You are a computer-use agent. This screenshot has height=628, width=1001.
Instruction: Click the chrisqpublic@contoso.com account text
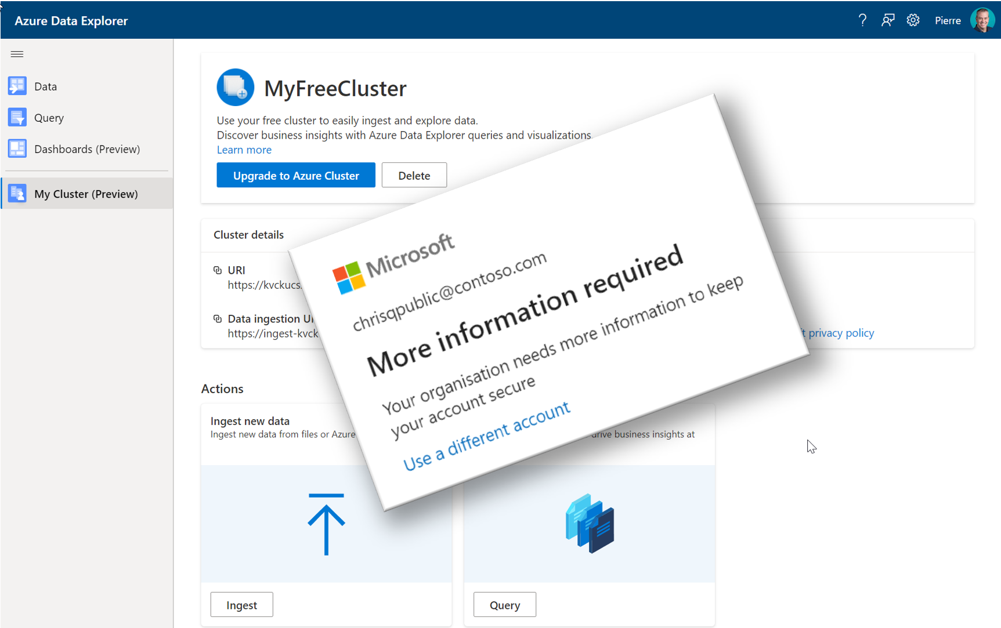point(450,291)
